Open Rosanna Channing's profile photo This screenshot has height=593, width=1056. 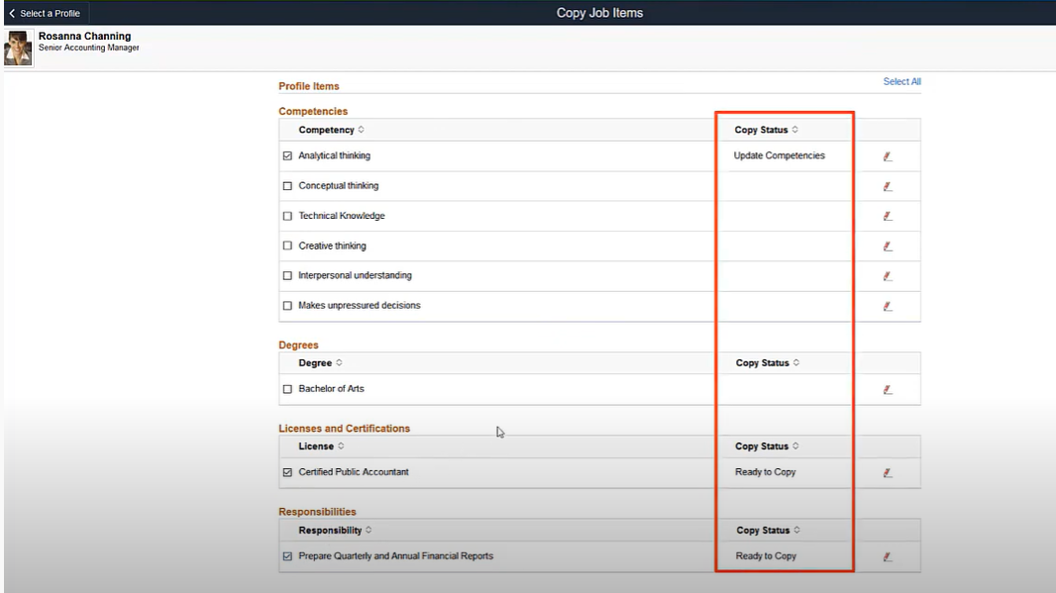[18, 49]
